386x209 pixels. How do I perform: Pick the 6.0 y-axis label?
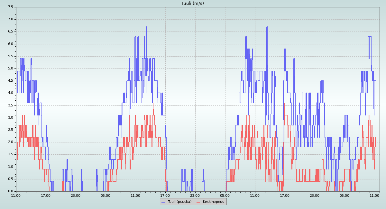click(x=10, y=44)
